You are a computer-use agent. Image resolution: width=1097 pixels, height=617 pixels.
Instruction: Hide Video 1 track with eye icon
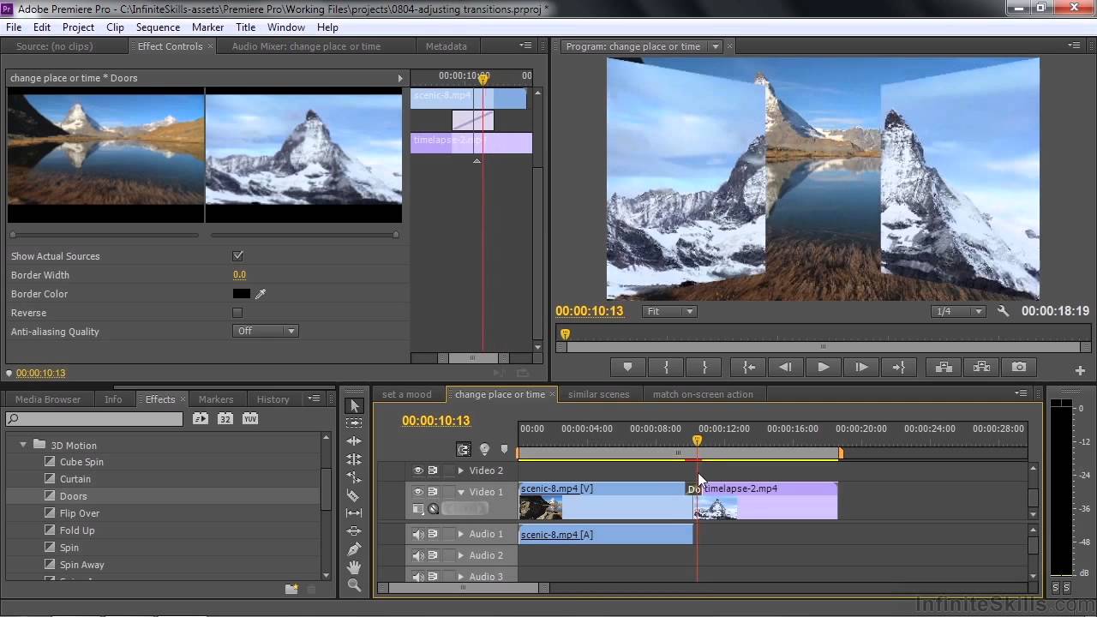[x=418, y=492]
